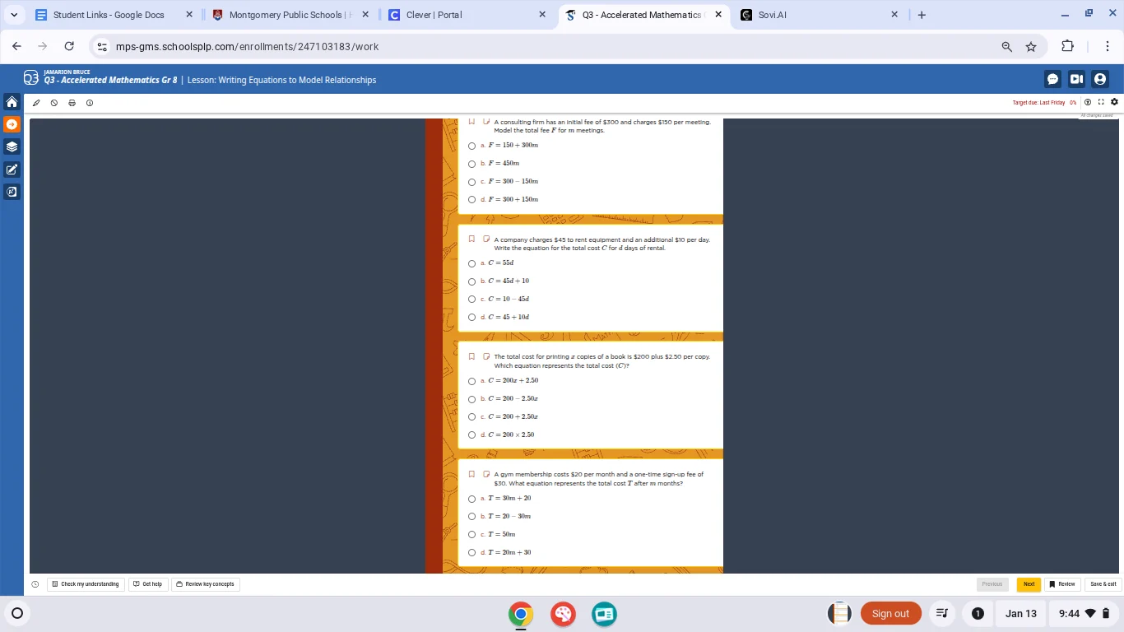Select answer T = 20m + 30
Screen dimensions: 1124x632
point(471,553)
